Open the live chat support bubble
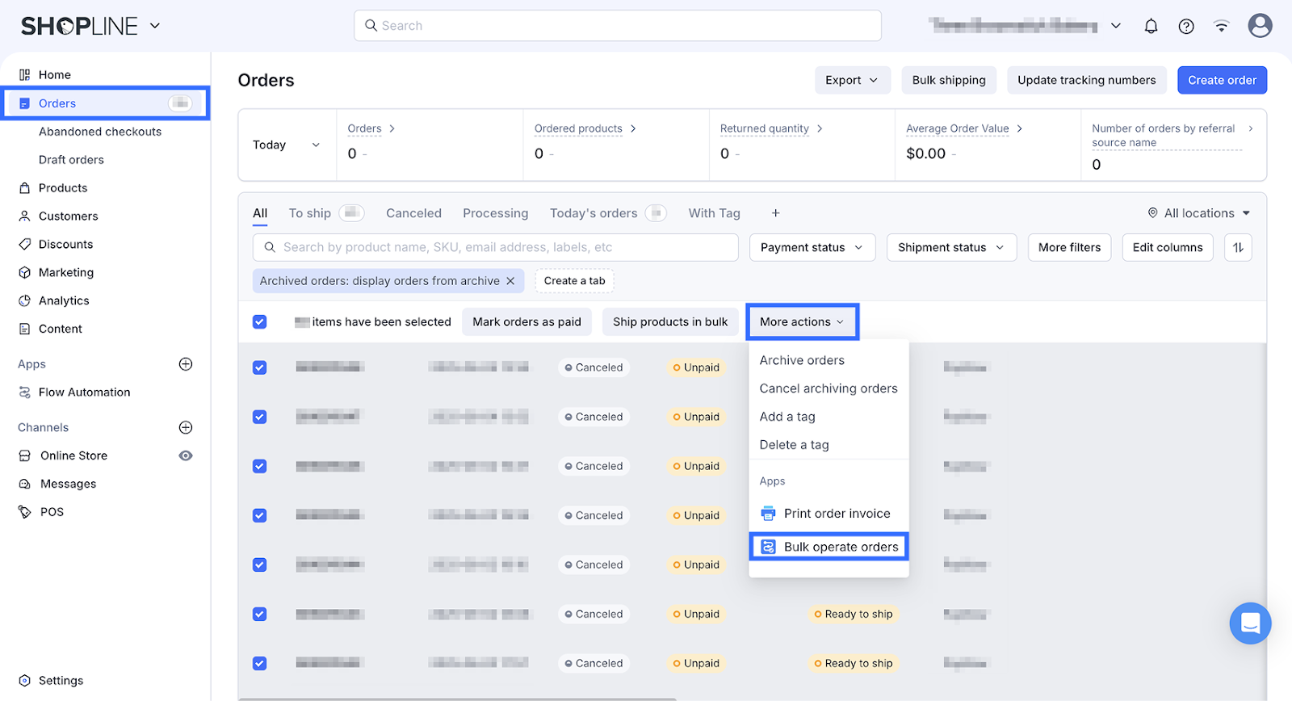The image size is (1292, 701). click(x=1250, y=623)
